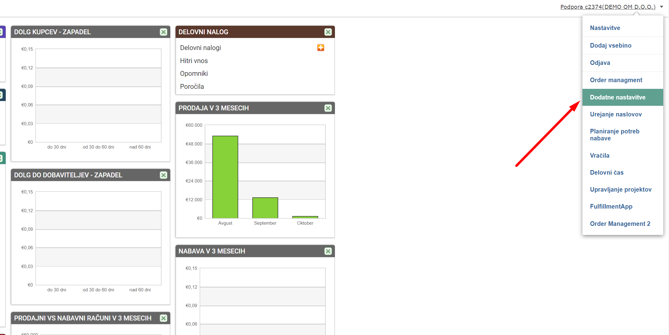Close the Nabava v 3 mesecih widget

coord(328,251)
